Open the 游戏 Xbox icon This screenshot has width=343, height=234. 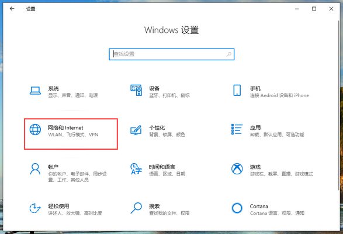pyautogui.click(x=237, y=169)
